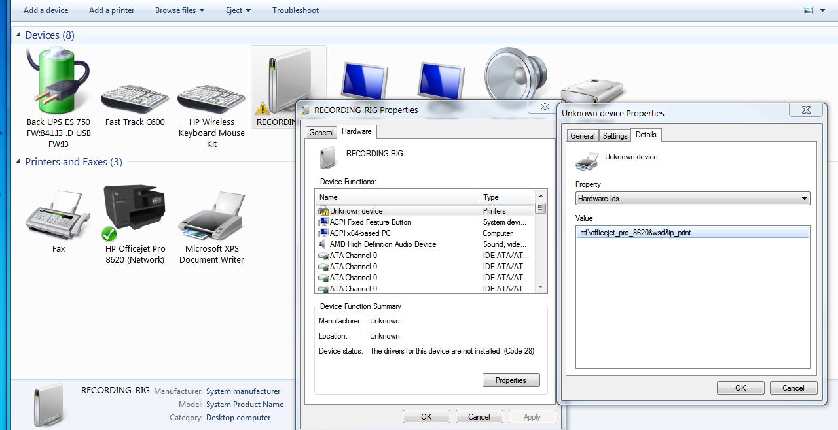Select the ACPI Fixed Feature Button row

pyautogui.click(x=426, y=222)
